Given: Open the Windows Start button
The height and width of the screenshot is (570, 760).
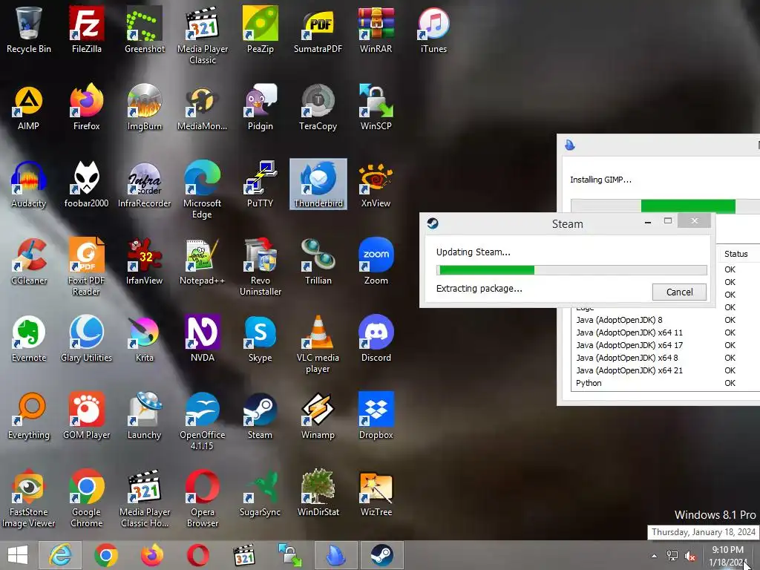Looking at the screenshot, I should (x=18, y=555).
